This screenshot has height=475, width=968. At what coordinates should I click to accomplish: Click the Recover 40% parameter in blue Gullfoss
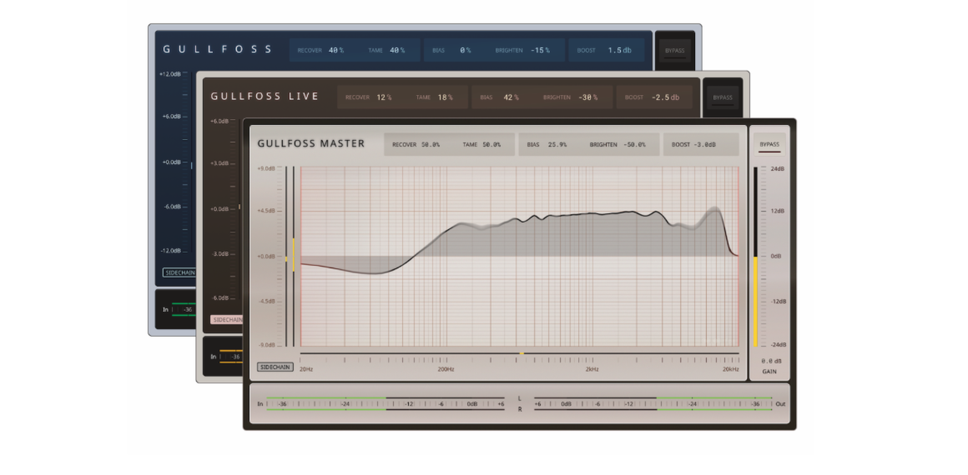(335, 51)
